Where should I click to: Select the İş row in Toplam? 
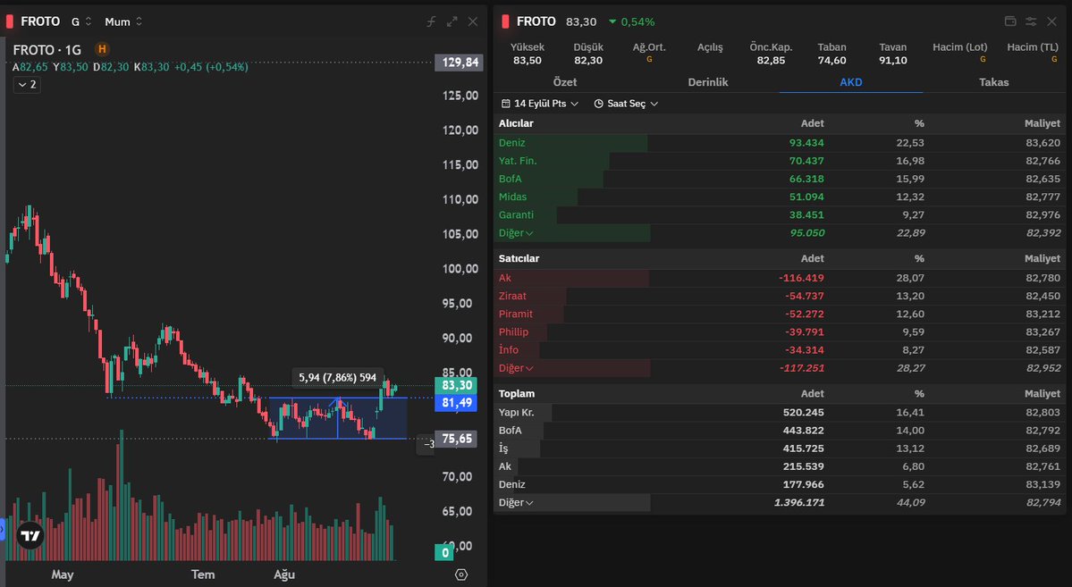coord(780,449)
